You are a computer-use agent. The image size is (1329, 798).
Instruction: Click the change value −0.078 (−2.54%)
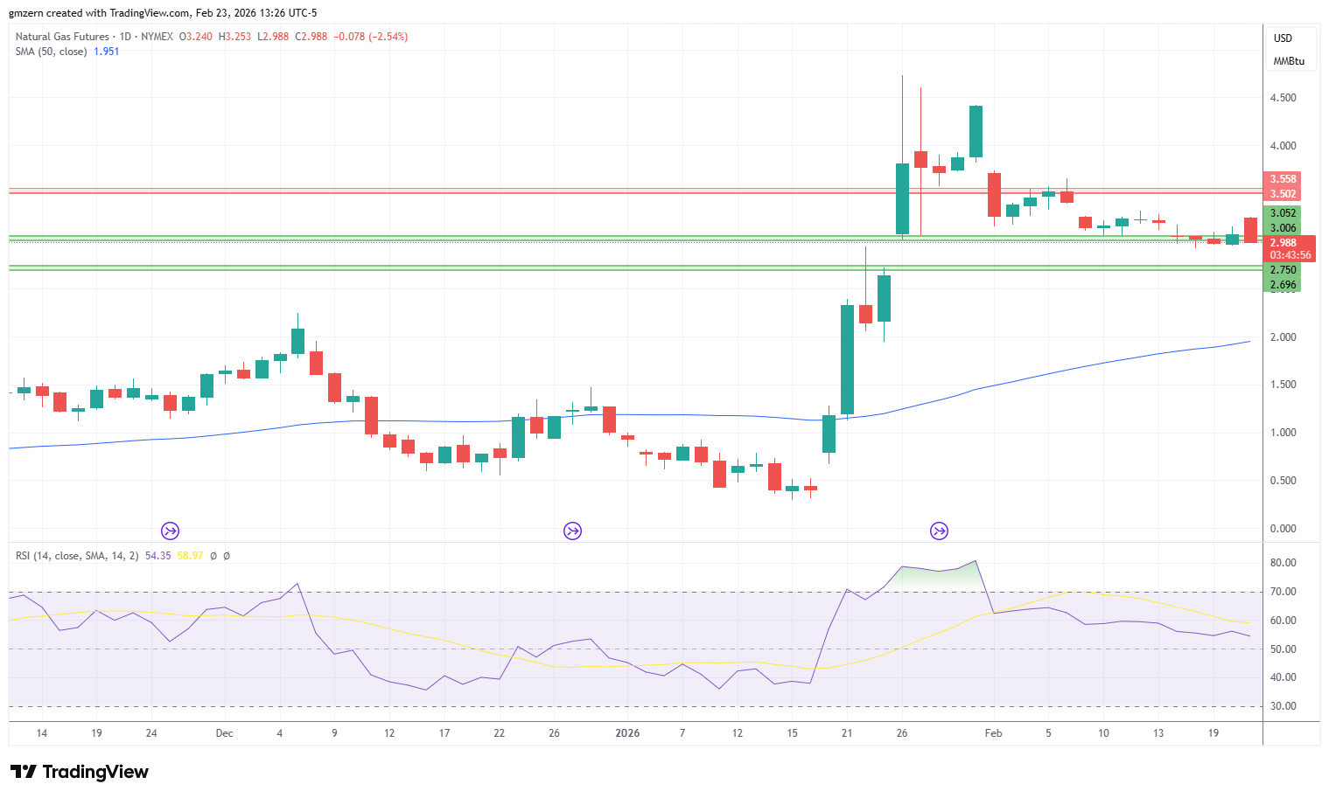(x=371, y=37)
